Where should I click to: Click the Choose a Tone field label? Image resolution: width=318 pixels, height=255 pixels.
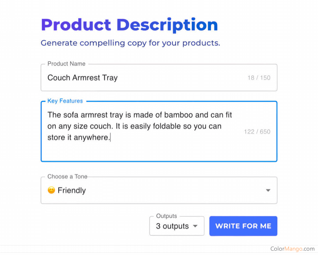pyautogui.click(x=67, y=176)
